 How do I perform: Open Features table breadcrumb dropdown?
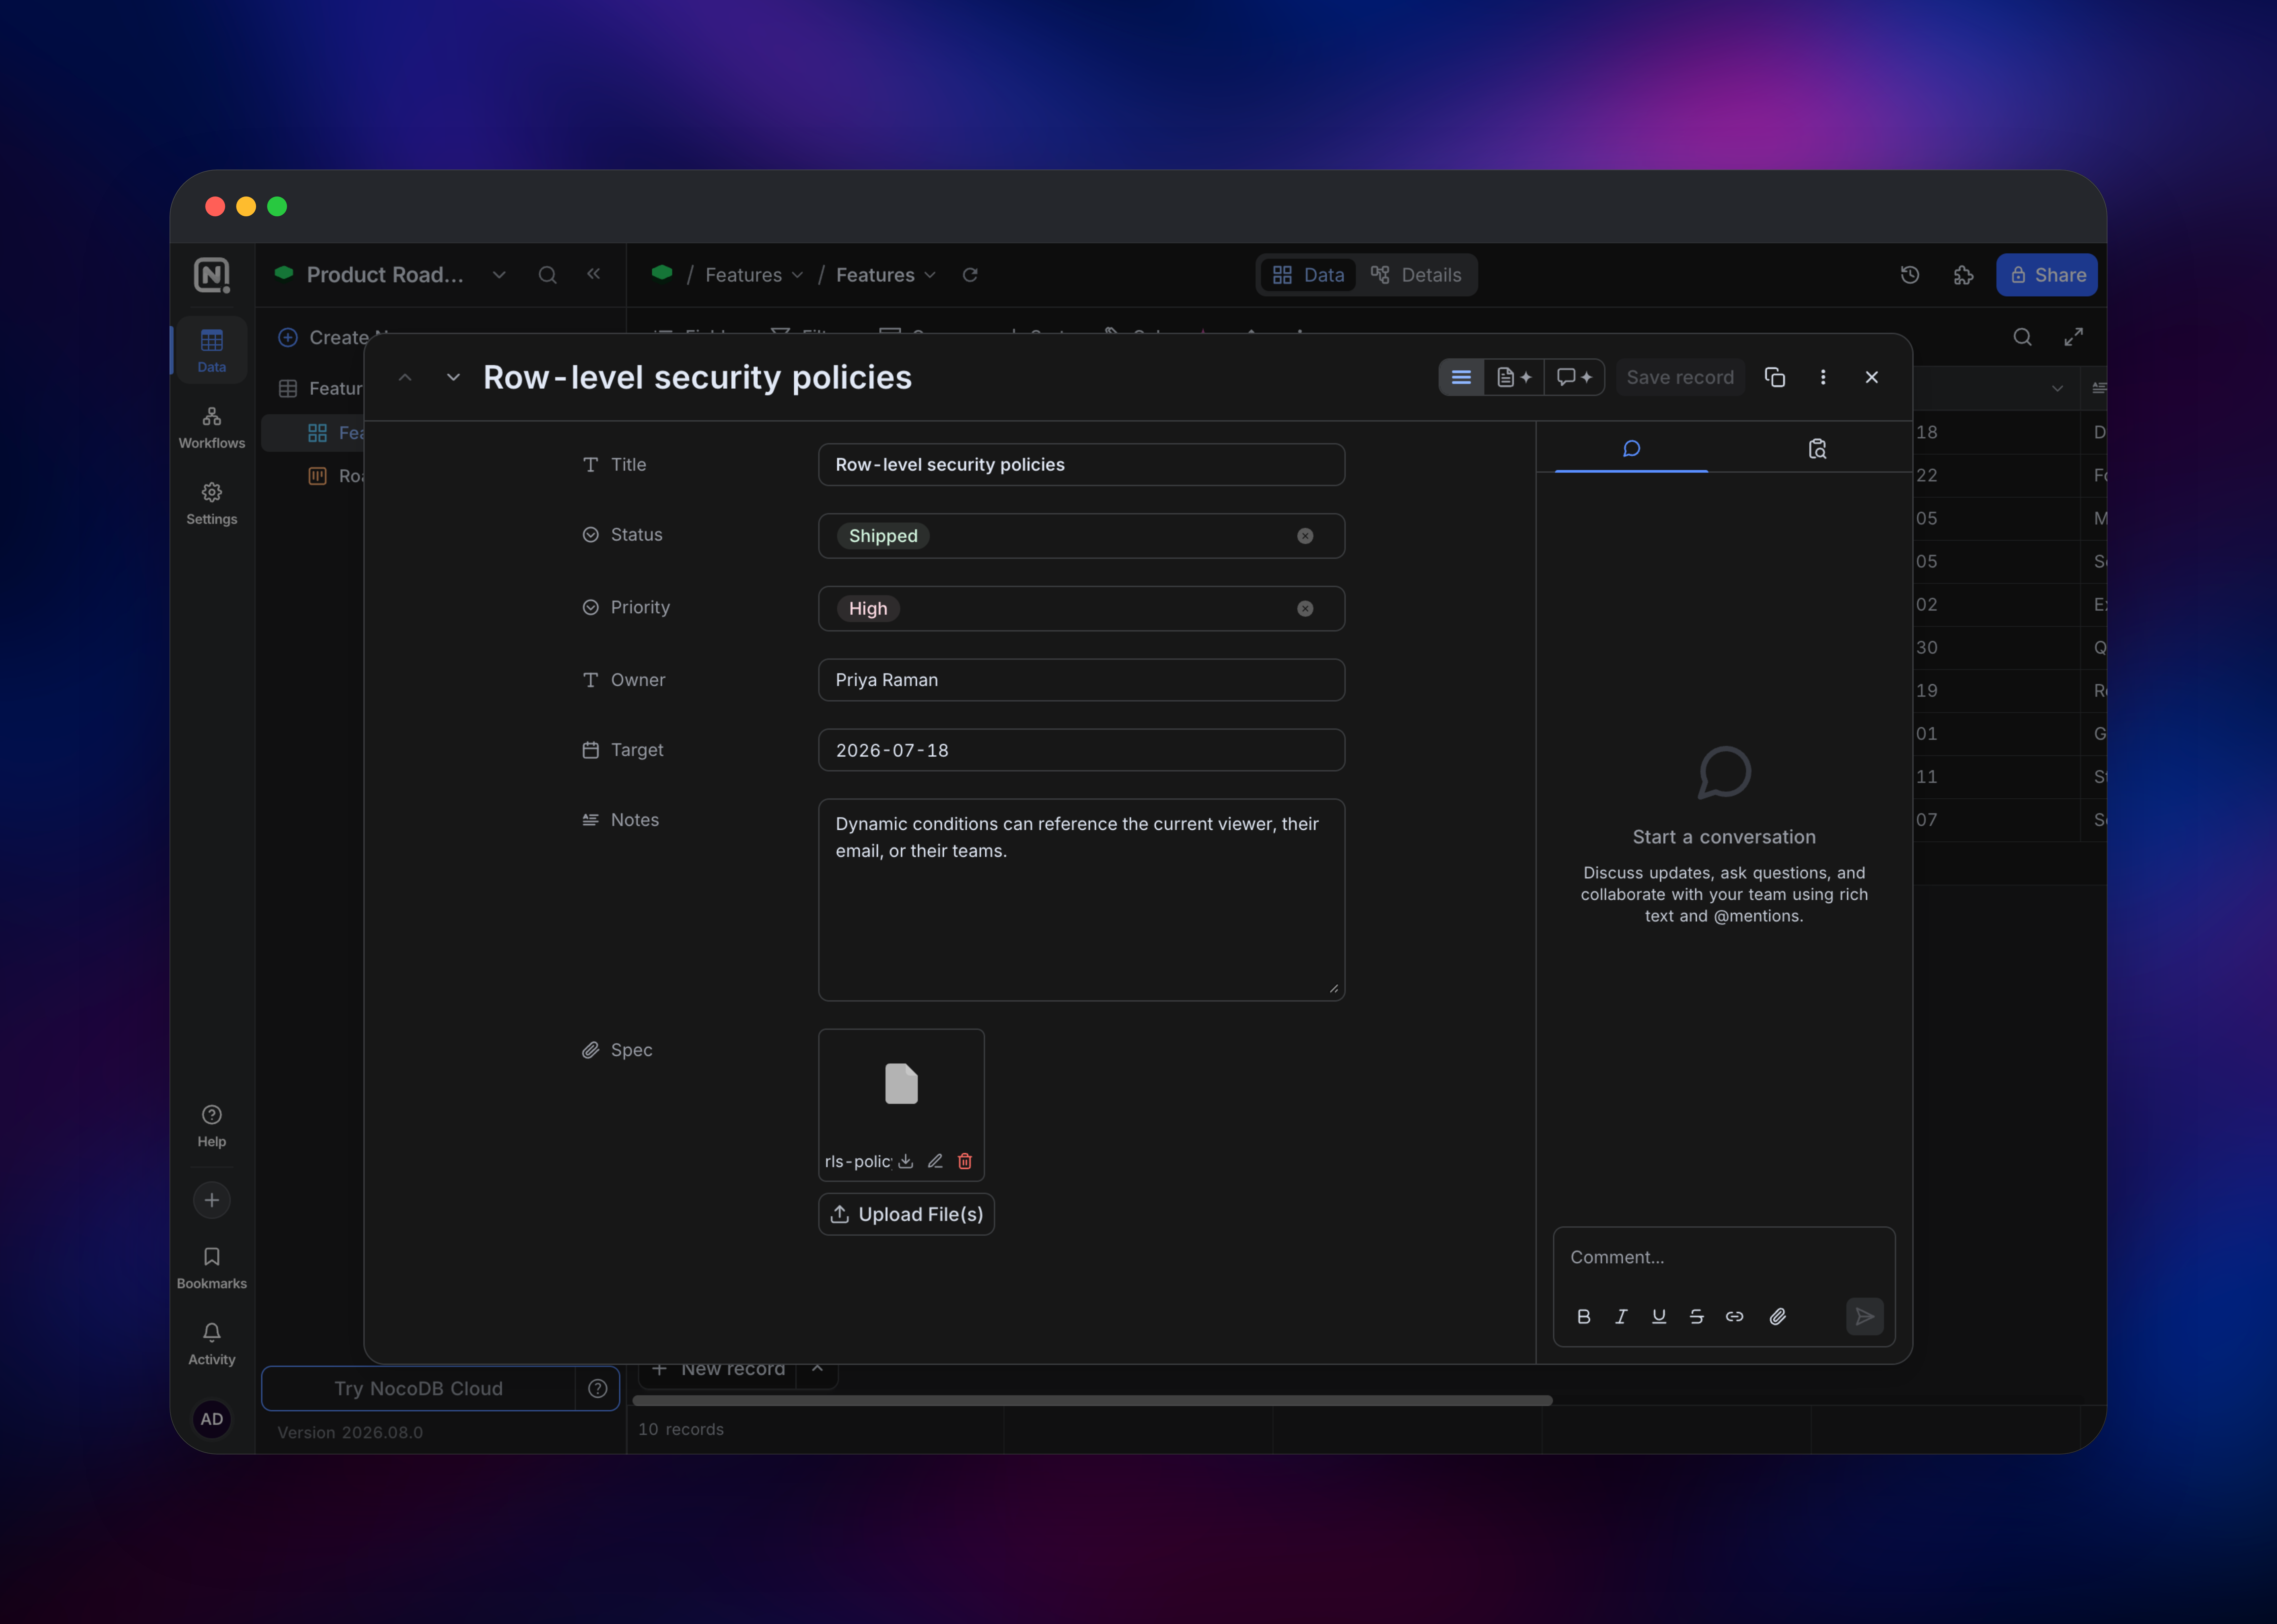[754, 275]
